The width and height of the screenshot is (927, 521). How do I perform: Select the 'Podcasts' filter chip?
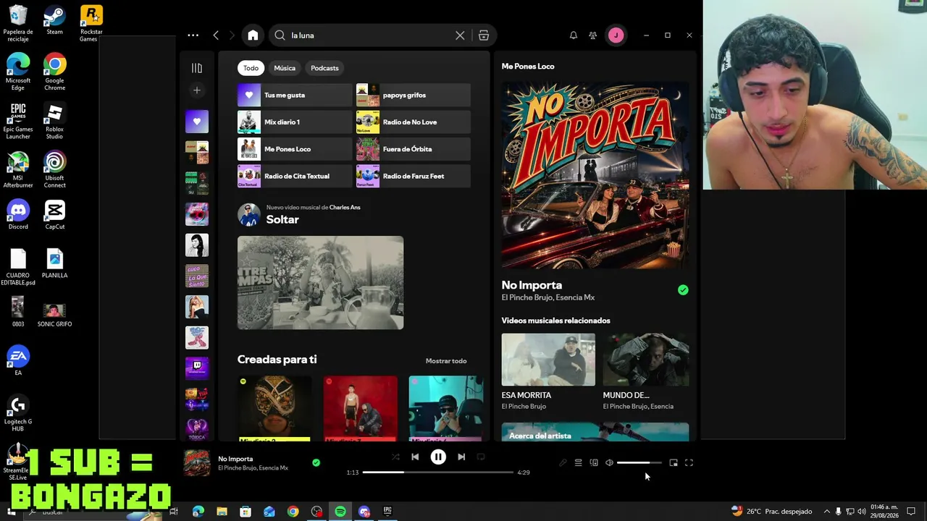(x=324, y=68)
